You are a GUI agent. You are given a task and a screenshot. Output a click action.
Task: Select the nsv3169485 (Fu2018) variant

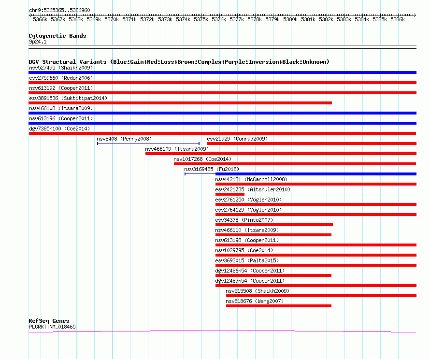[212, 169]
